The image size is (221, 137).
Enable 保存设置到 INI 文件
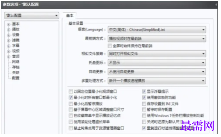144,104
